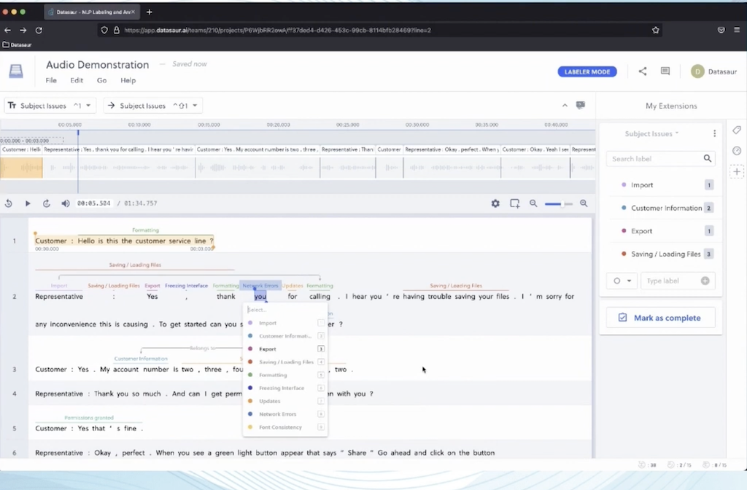Adjust the waveform zoom slider
747x490 pixels.
[x=560, y=203]
